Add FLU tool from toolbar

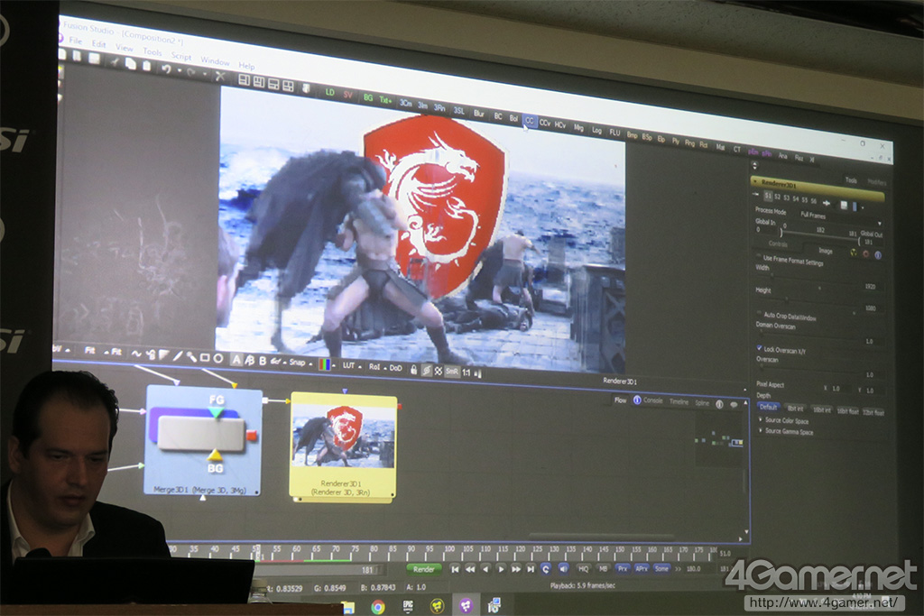pos(614,133)
